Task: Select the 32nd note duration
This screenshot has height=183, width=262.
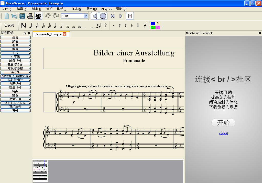Action: pos(37,25)
